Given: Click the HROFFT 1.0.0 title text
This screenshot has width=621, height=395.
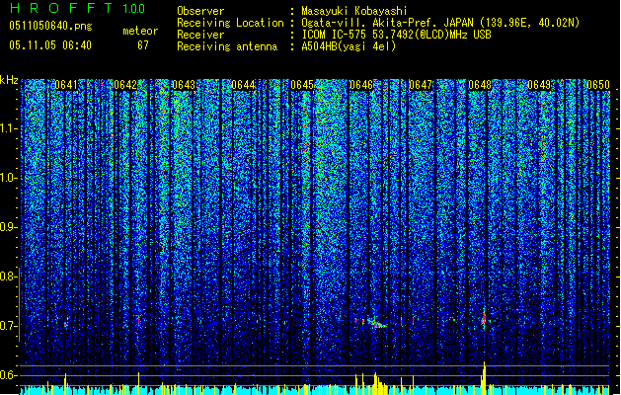Looking at the screenshot, I should tap(77, 8).
